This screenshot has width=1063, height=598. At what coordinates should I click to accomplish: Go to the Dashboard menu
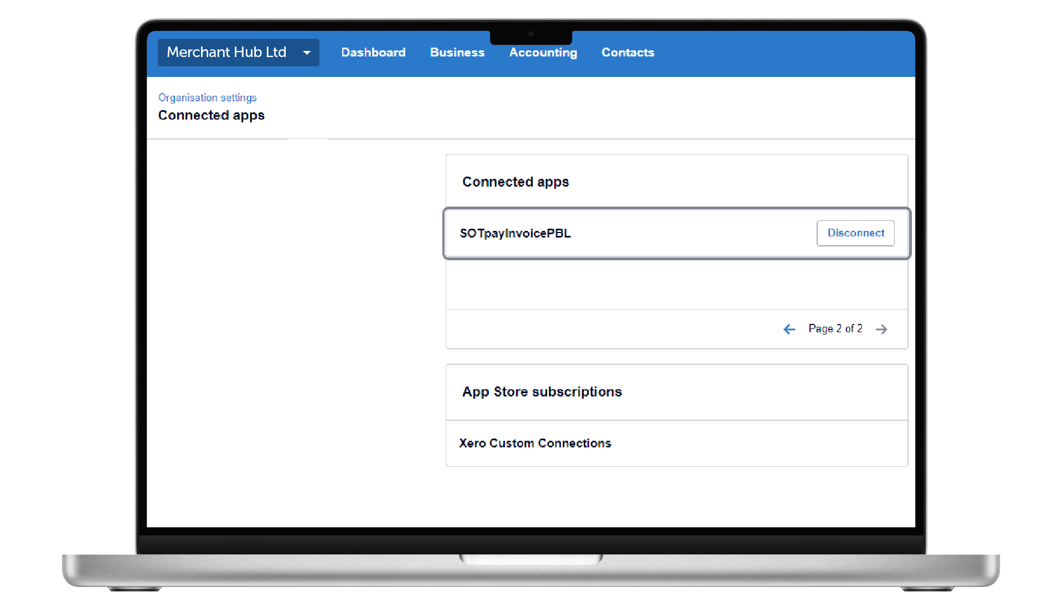click(373, 53)
